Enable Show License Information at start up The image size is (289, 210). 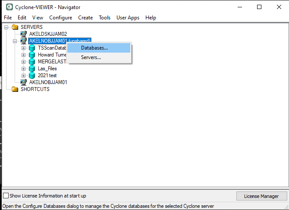[x=6, y=196]
